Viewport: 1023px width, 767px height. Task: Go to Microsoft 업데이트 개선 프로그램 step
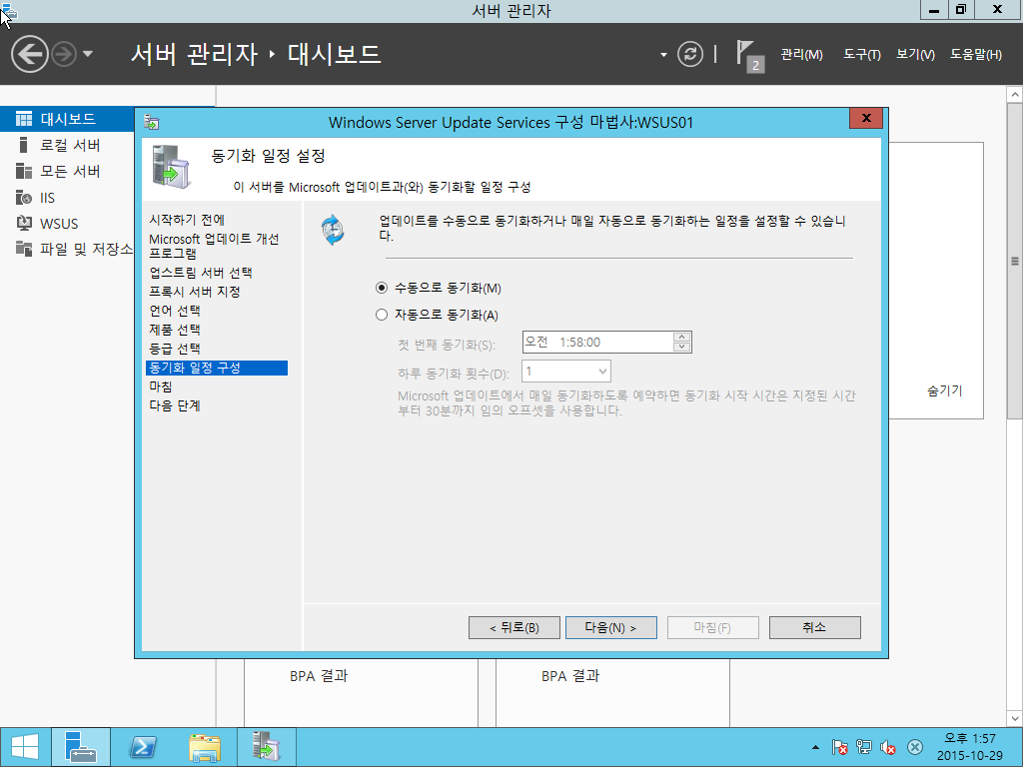pos(214,246)
